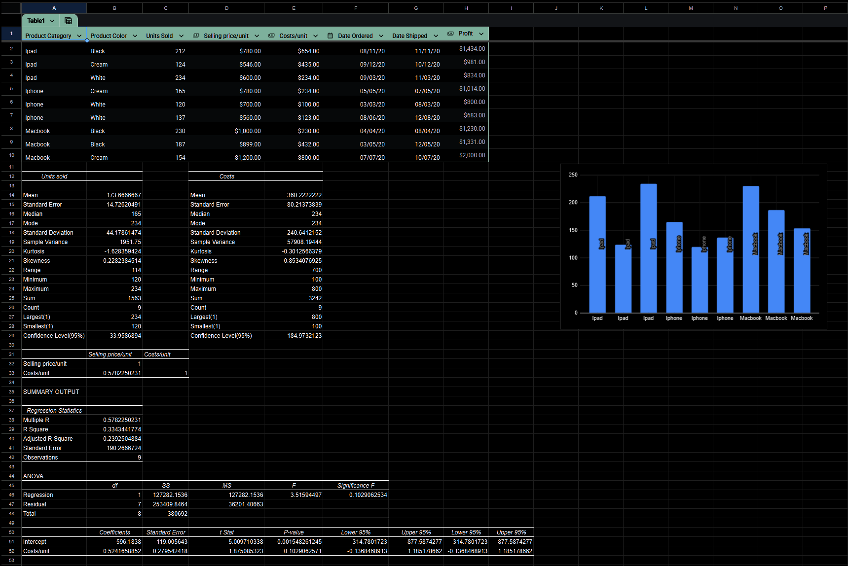This screenshot has height=566, width=848.
Task: Click the Multiple R label
Action: pyautogui.click(x=36, y=420)
